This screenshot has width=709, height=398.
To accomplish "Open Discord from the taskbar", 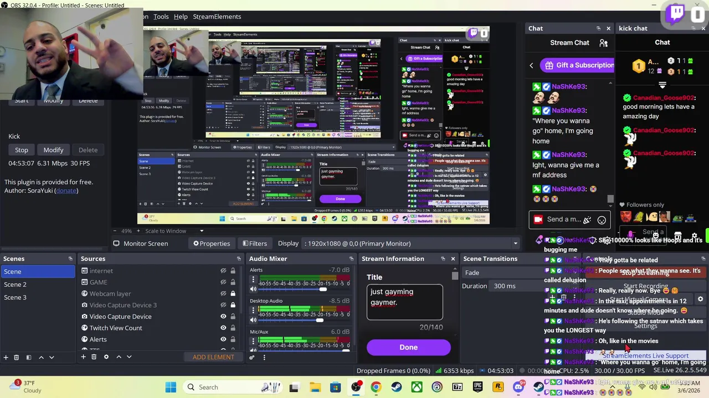I will tap(518, 387).
